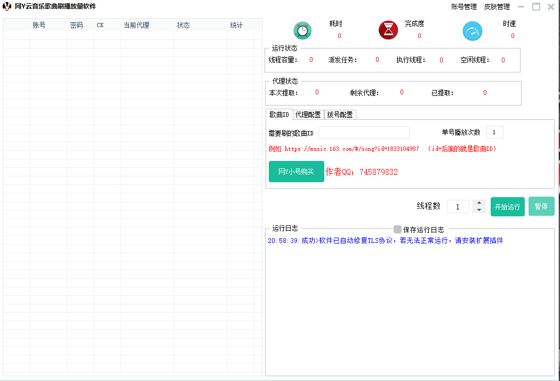
Task: Click into the 线程数 number field
Action: point(458,206)
